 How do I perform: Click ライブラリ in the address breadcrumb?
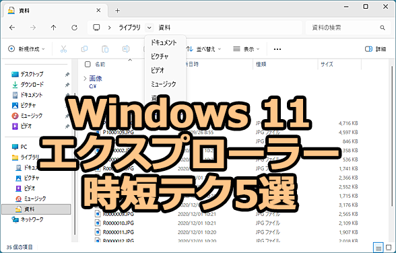[x=129, y=28]
